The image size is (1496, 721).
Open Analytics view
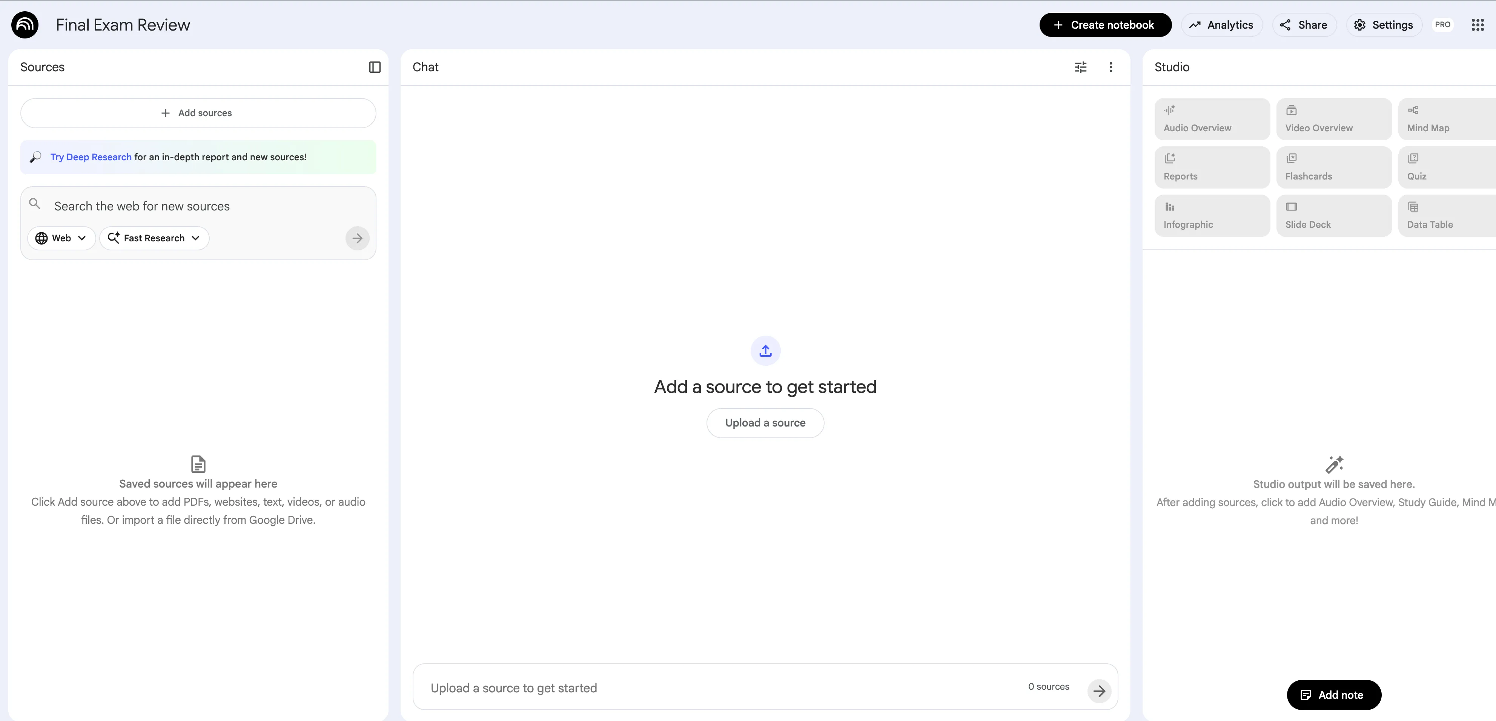coord(1221,25)
